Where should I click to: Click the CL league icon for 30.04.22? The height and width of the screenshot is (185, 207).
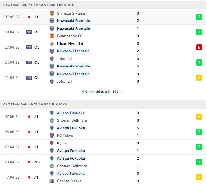tap(29, 32)
